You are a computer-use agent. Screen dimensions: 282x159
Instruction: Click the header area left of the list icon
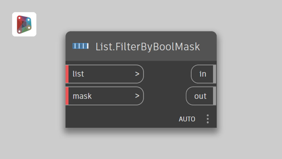point(69,46)
